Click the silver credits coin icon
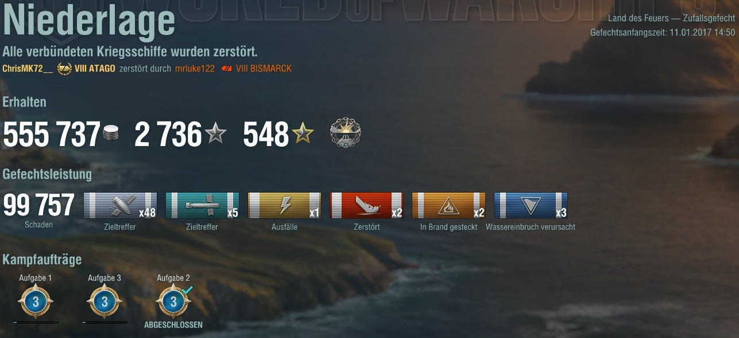Image resolution: width=739 pixels, height=338 pixels. [111, 135]
